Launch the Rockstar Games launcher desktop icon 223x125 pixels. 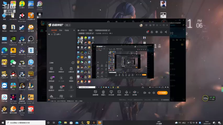coord(13,52)
